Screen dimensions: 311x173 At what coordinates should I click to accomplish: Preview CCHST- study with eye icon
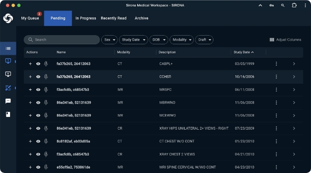coord(38,77)
